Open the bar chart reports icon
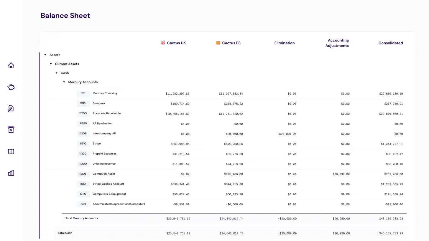The height and width of the screenshot is (241, 429). [11, 173]
